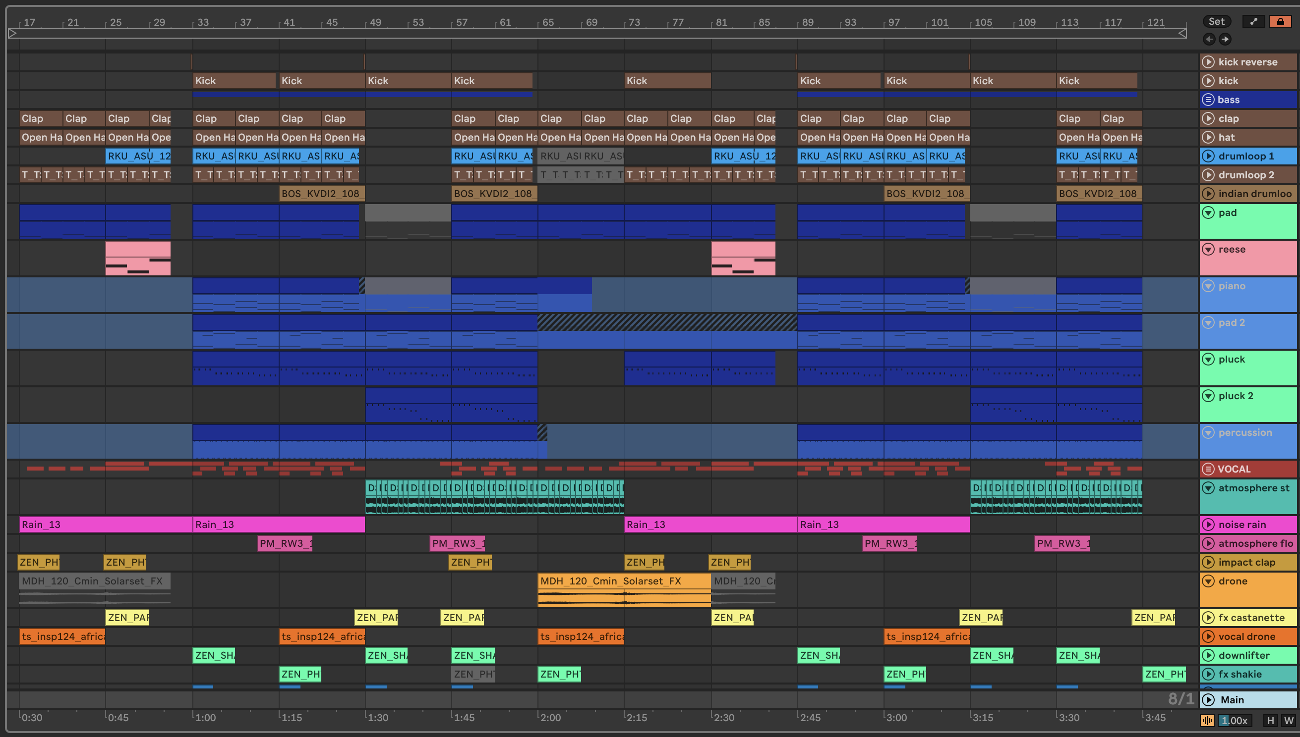Select the loop brace end marker
Screen dimensions: 1300x737
tap(1182, 33)
